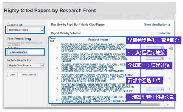Remove the Geosciences filter tag
The image size is (183, 112).
10,52
